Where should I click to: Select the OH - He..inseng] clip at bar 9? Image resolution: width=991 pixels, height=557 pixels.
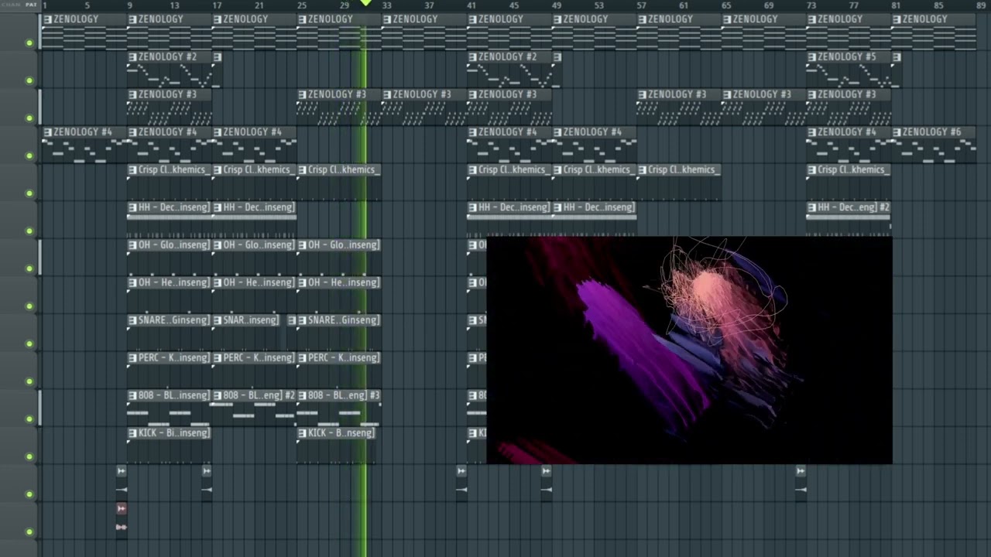click(x=169, y=295)
